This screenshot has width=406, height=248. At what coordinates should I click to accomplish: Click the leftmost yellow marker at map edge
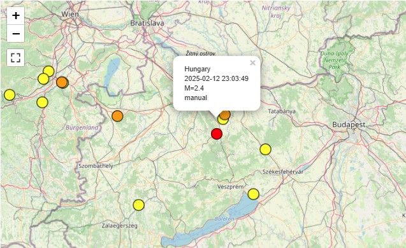pos(10,95)
